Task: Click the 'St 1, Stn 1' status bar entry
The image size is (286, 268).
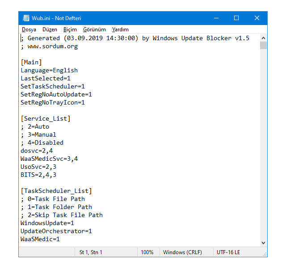Action: [x=91, y=252]
